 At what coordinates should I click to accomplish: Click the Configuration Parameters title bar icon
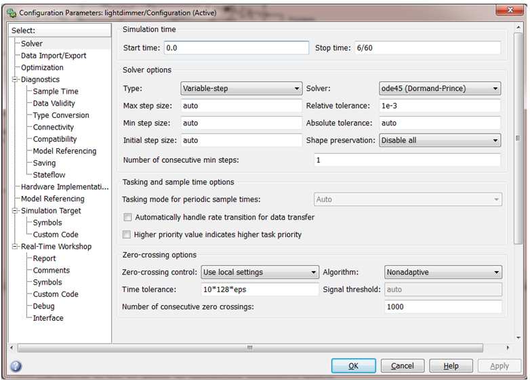[x=11, y=13]
